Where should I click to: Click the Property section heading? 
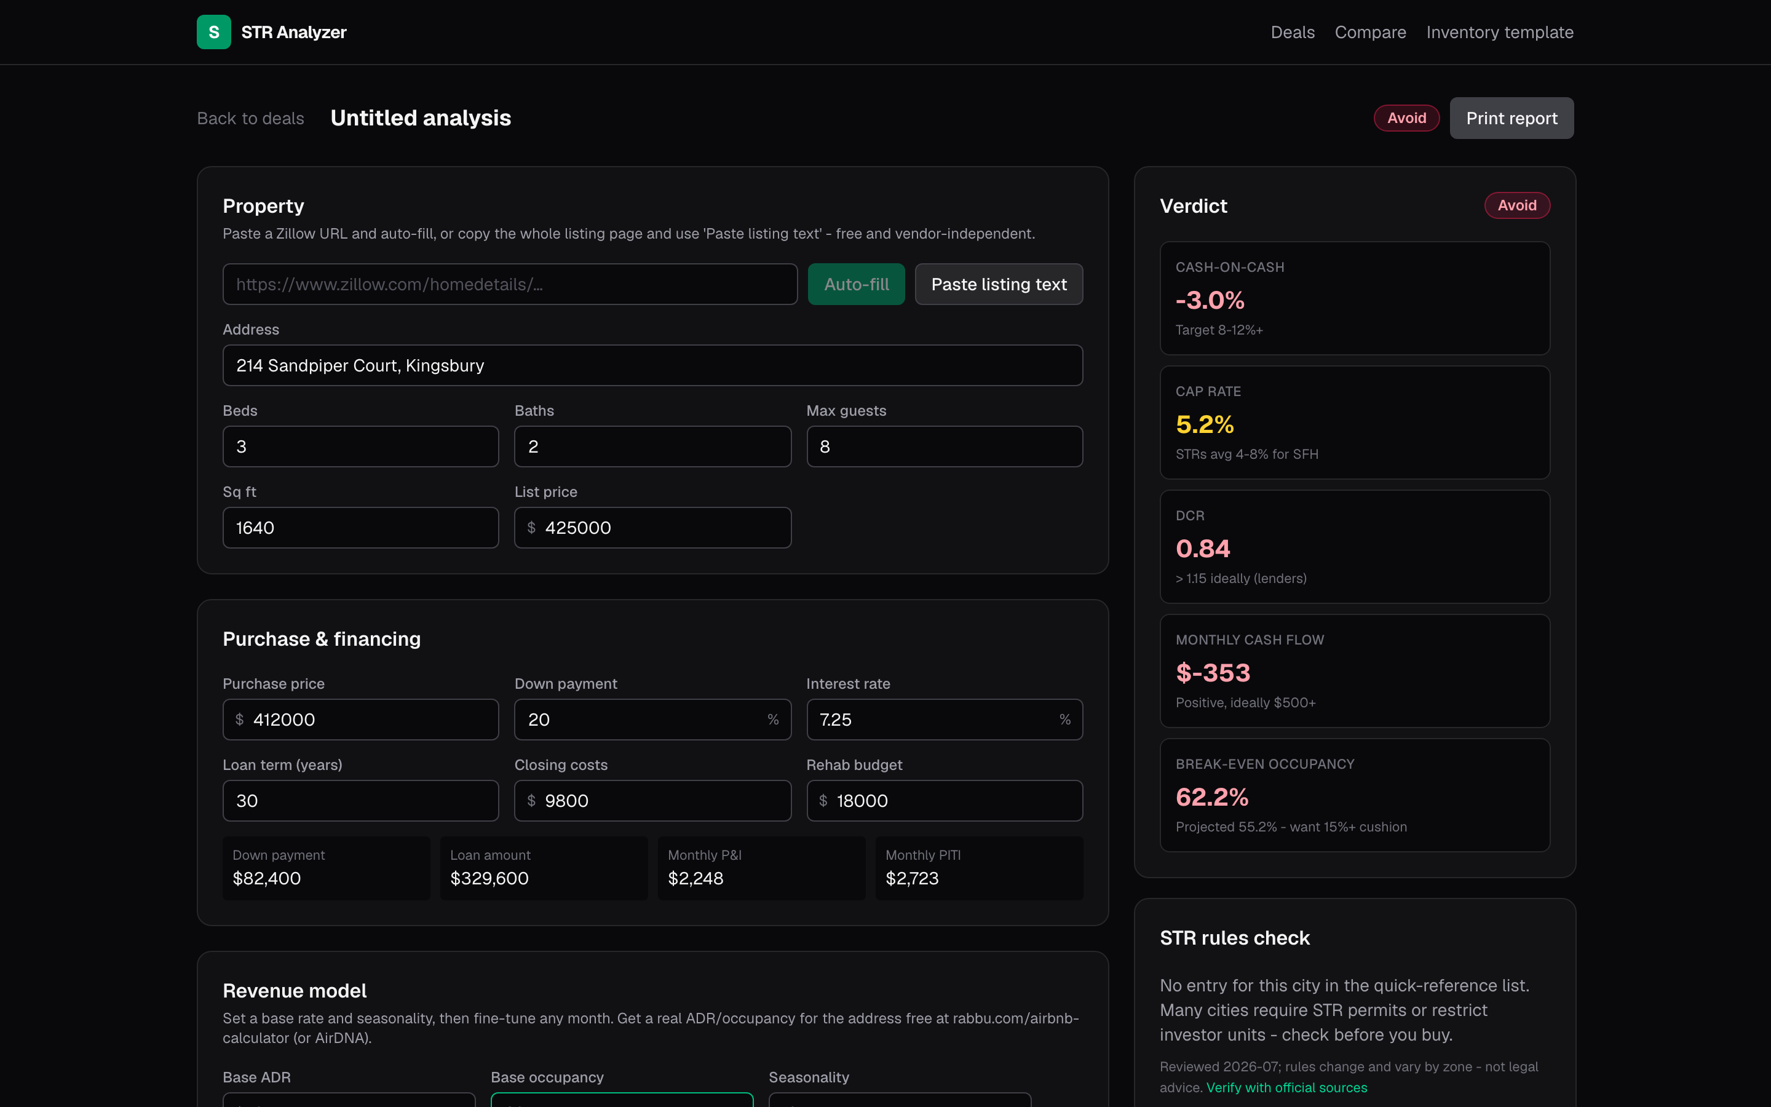pyautogui.click(x=263, y=206)
